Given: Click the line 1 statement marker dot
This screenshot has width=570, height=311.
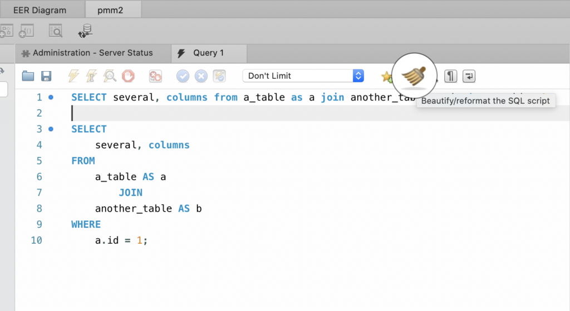Looking at the screenshot, I should [x=51, y=97].
